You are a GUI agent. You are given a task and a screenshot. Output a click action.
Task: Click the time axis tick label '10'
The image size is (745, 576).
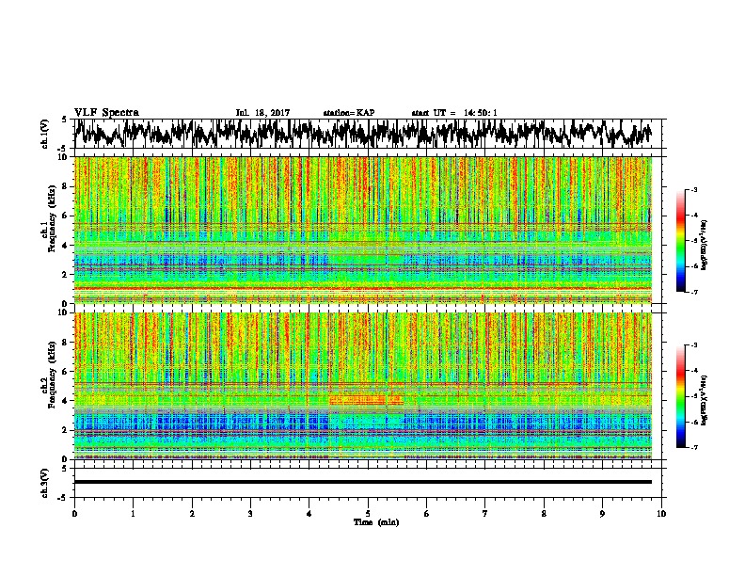point(661,514)
